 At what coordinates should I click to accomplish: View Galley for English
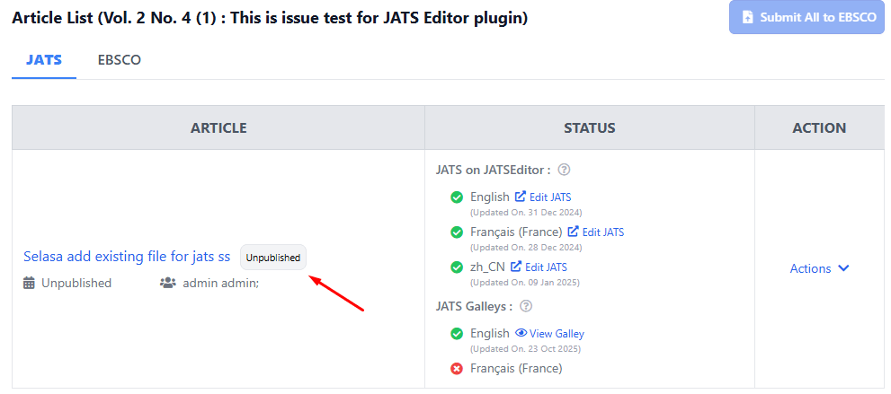[549, 334]
